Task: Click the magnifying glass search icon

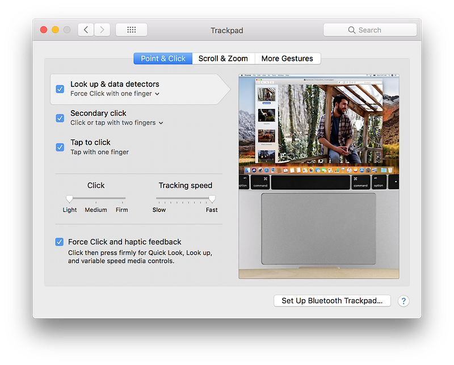Action: tap(352, 30)
